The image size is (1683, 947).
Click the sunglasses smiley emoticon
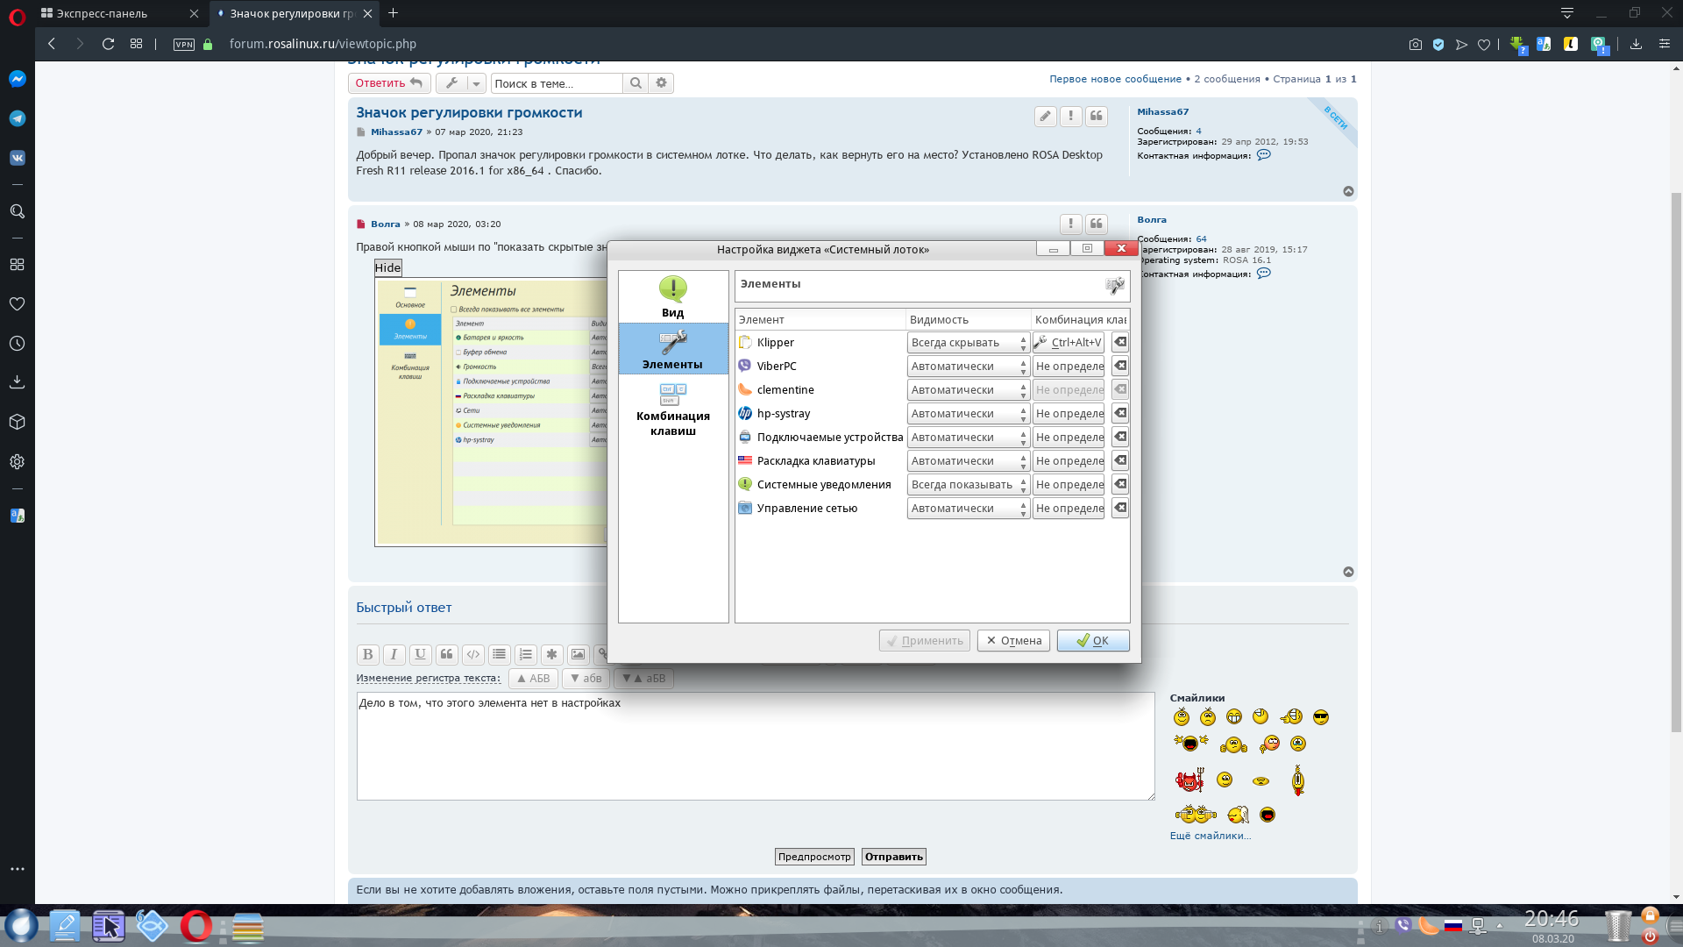pyautogui.click(x=1320, y=717)
